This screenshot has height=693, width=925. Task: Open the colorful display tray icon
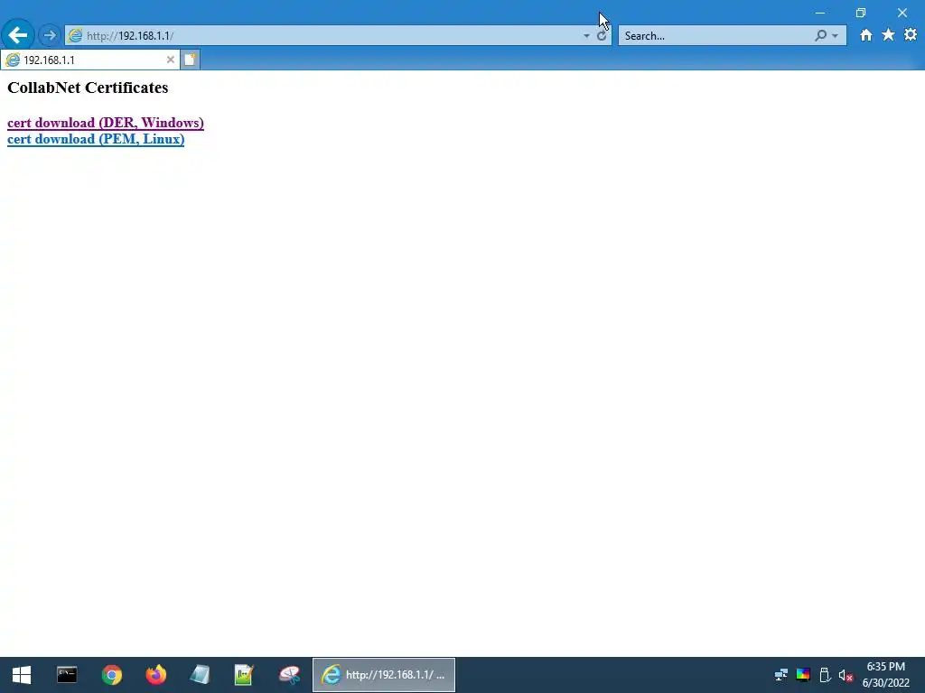tap(803, 675)
